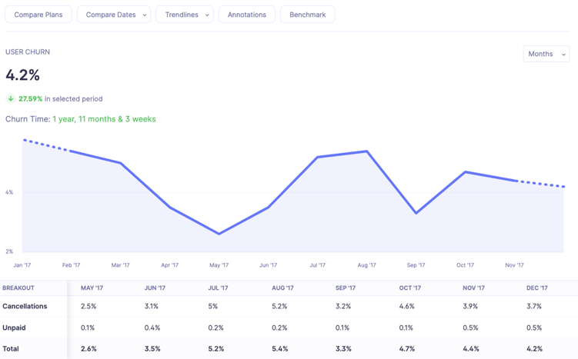Image resolution: width=578 pixels, height=359 pixels.
Task: Click the USER CHURN heading
Action: tap(28, 52)
